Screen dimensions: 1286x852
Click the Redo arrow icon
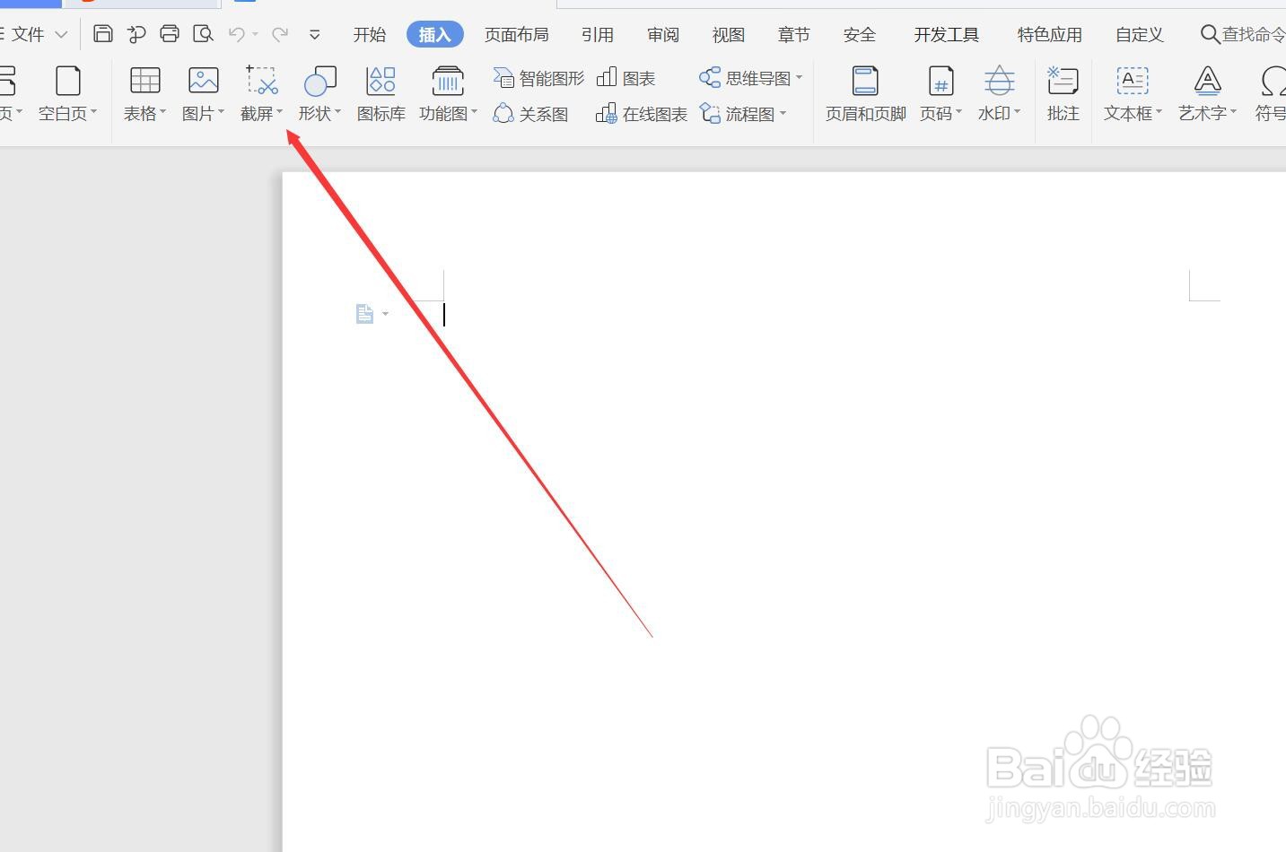280,34
